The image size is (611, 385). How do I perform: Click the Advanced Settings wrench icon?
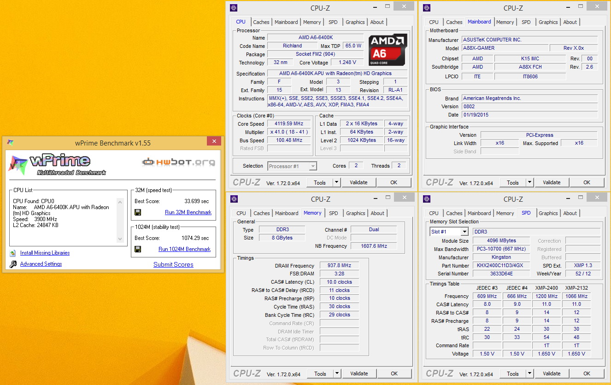(x=13, y=264)
